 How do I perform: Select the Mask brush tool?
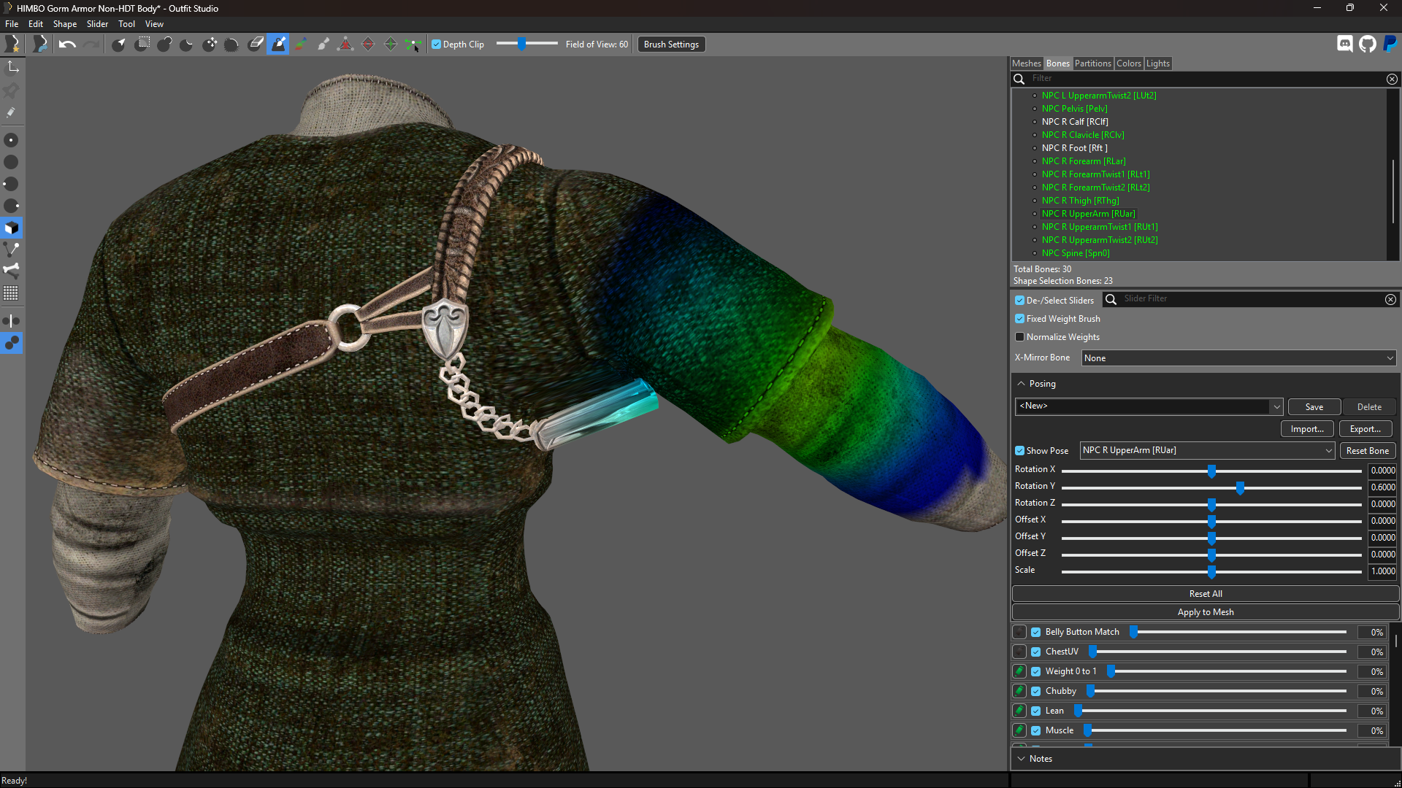pos(142,45)
